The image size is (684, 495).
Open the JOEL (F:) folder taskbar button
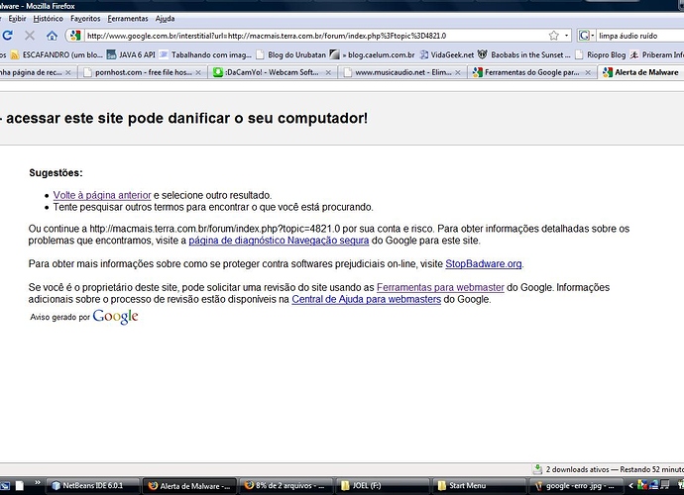[x=383, y=485]
